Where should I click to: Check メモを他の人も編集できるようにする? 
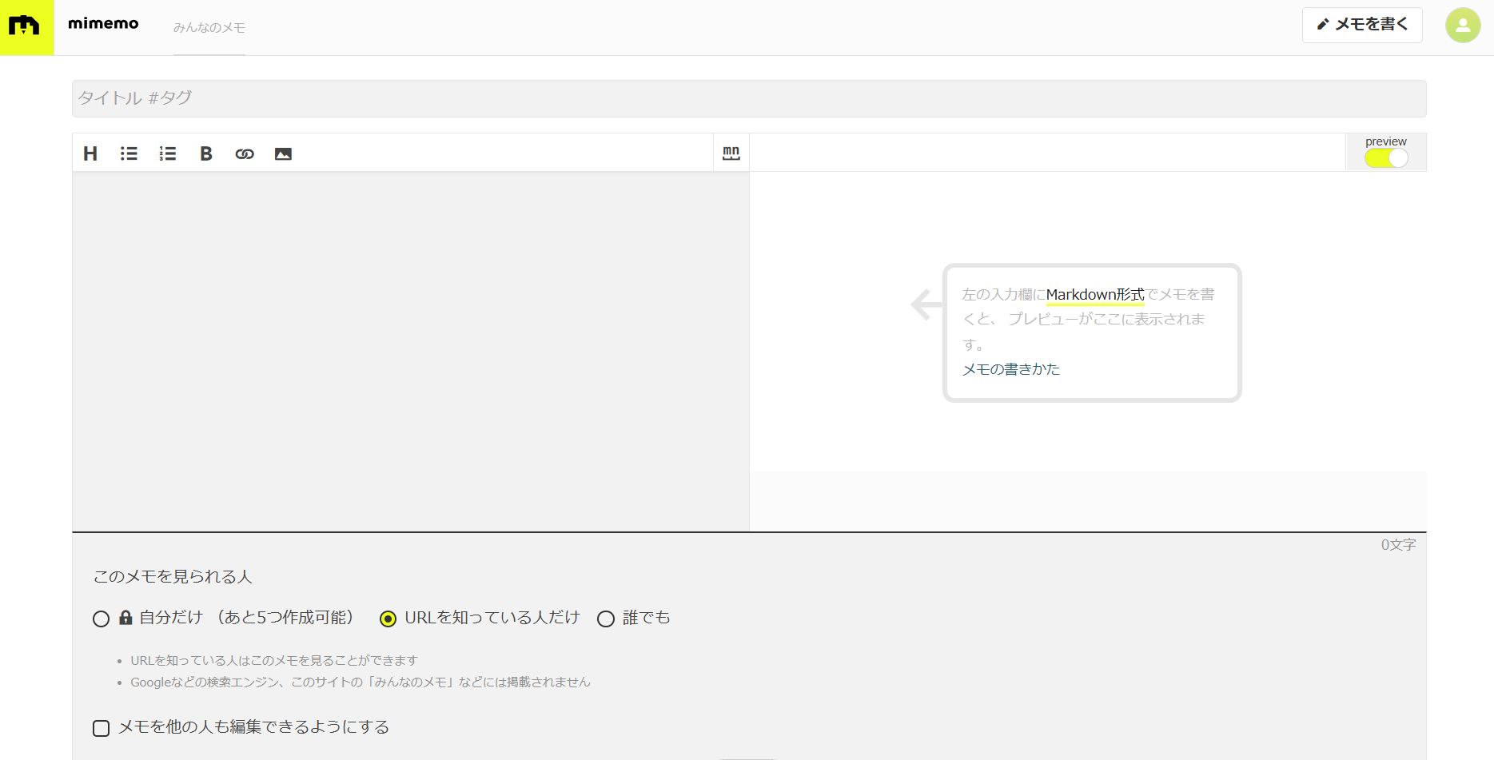coord(101,727)
